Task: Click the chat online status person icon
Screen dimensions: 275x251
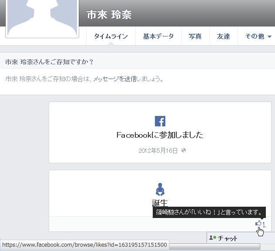Action: click(213, 238)
